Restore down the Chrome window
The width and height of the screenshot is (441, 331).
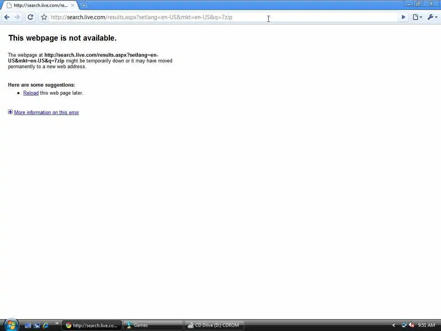tap(418, 4)
